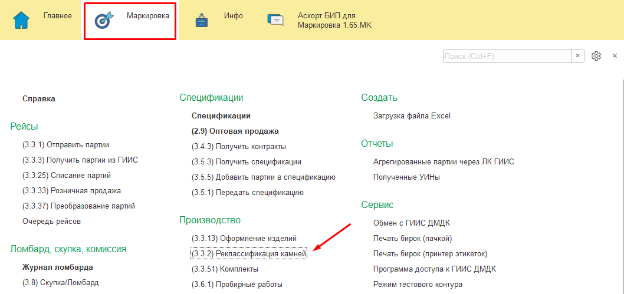Clear the search field with x button

[578, 56]
